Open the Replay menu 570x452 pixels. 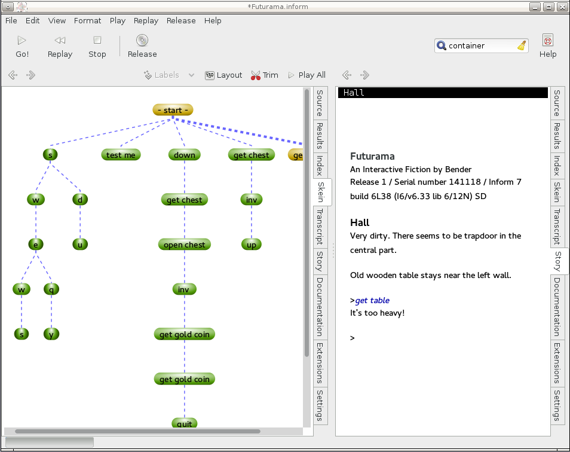click(146, 21)
